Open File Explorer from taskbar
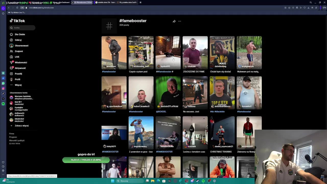The image size is (327, 184). [153, 181]
